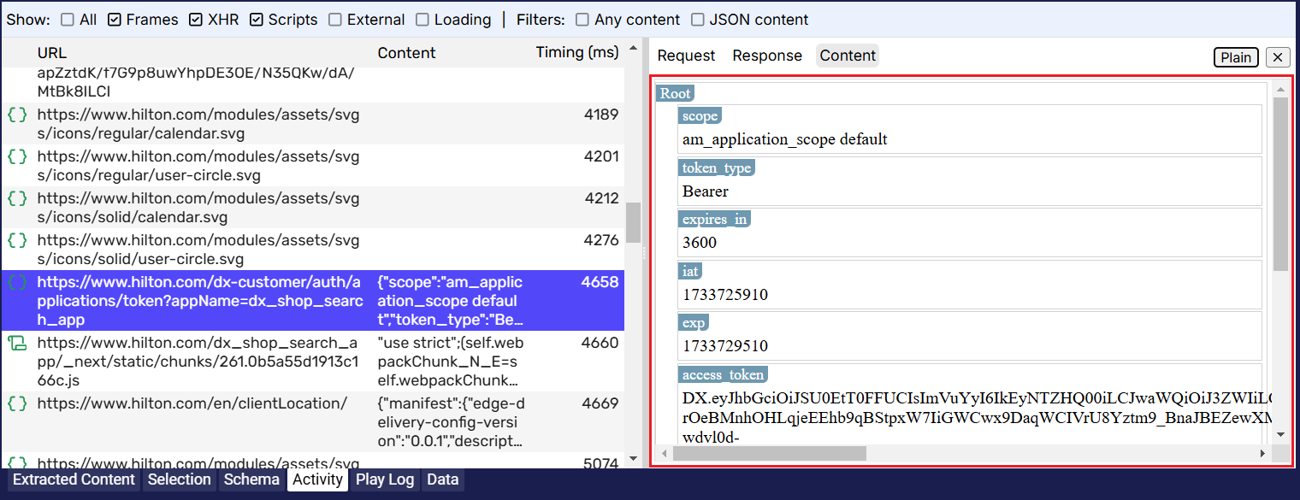Screen dimensions: 1300x500
Task: Uncheck the Frames checkbox
Action: [115, 20]
